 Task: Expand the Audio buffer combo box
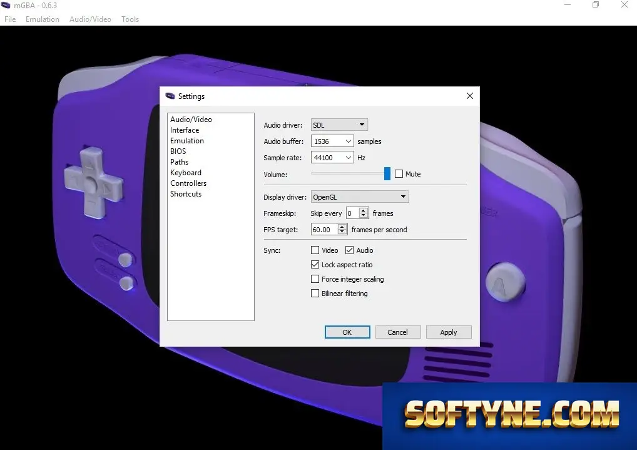click(x=332, y=141)
